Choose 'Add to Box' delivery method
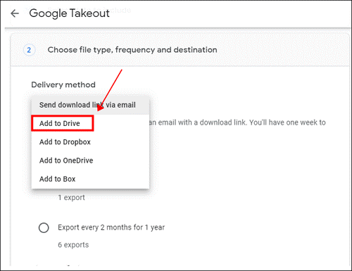 pyautogui.click(x=90, y=179)
